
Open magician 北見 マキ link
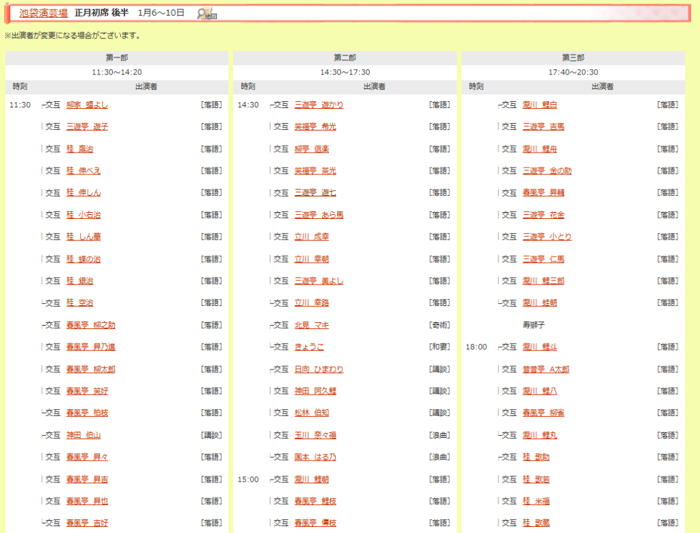point(311,325)
